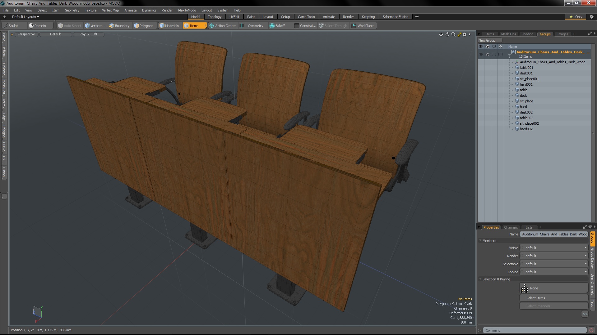Click the eye visibility column header icon
This screenshot has width=597, height=335.
coord(481,47)
